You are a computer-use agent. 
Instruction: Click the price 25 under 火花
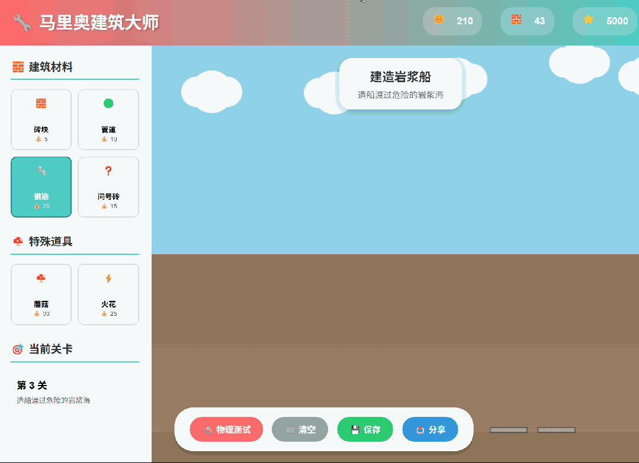tap(114, 313)
